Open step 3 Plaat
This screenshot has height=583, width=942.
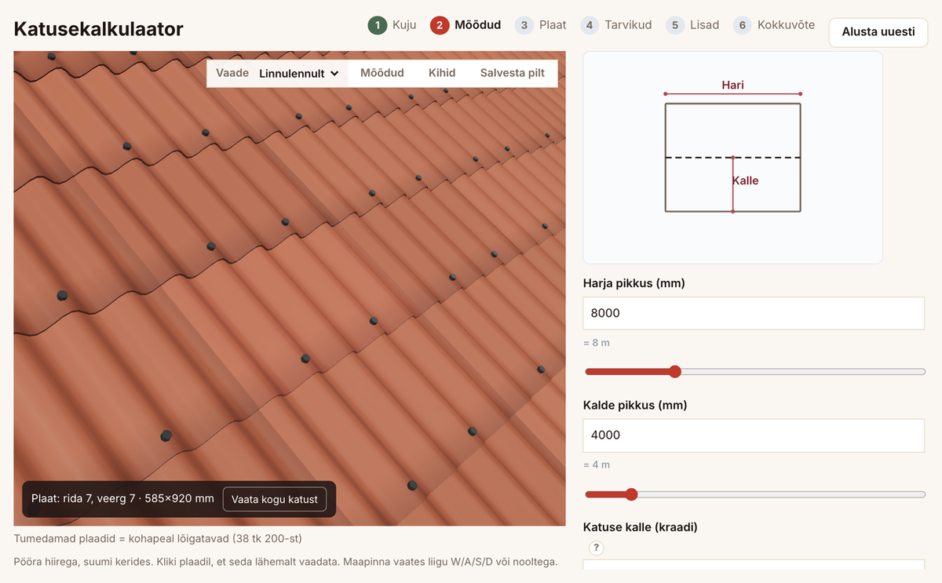541,25
